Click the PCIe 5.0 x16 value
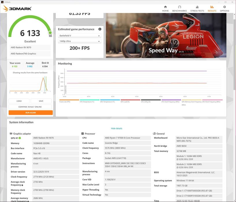The height and width of the screenshot is (202, 236). [x=55, y=148]
